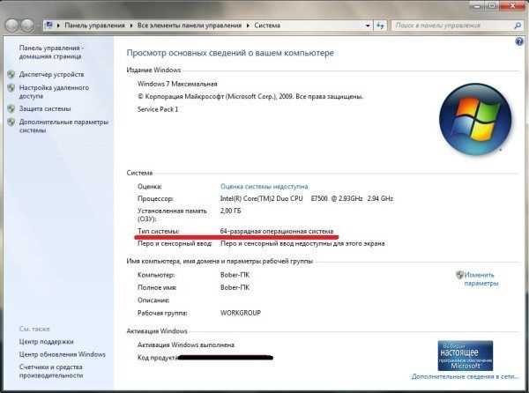The image size is (529, 393).
Task: Expand arrow after Все элементы панели управления
Action: [x=248, y=26]
